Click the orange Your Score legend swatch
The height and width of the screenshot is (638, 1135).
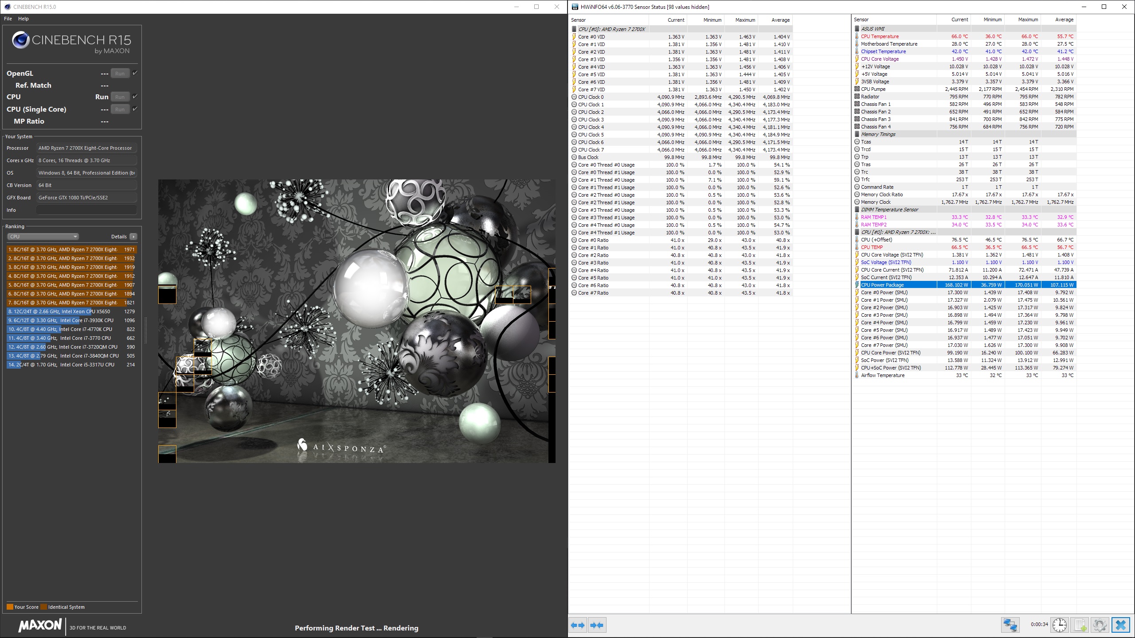(x=10, y=607)
